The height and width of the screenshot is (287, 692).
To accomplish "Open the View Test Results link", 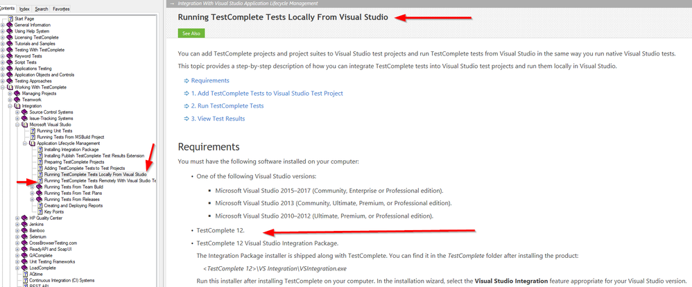I will (x=218, y=119).
